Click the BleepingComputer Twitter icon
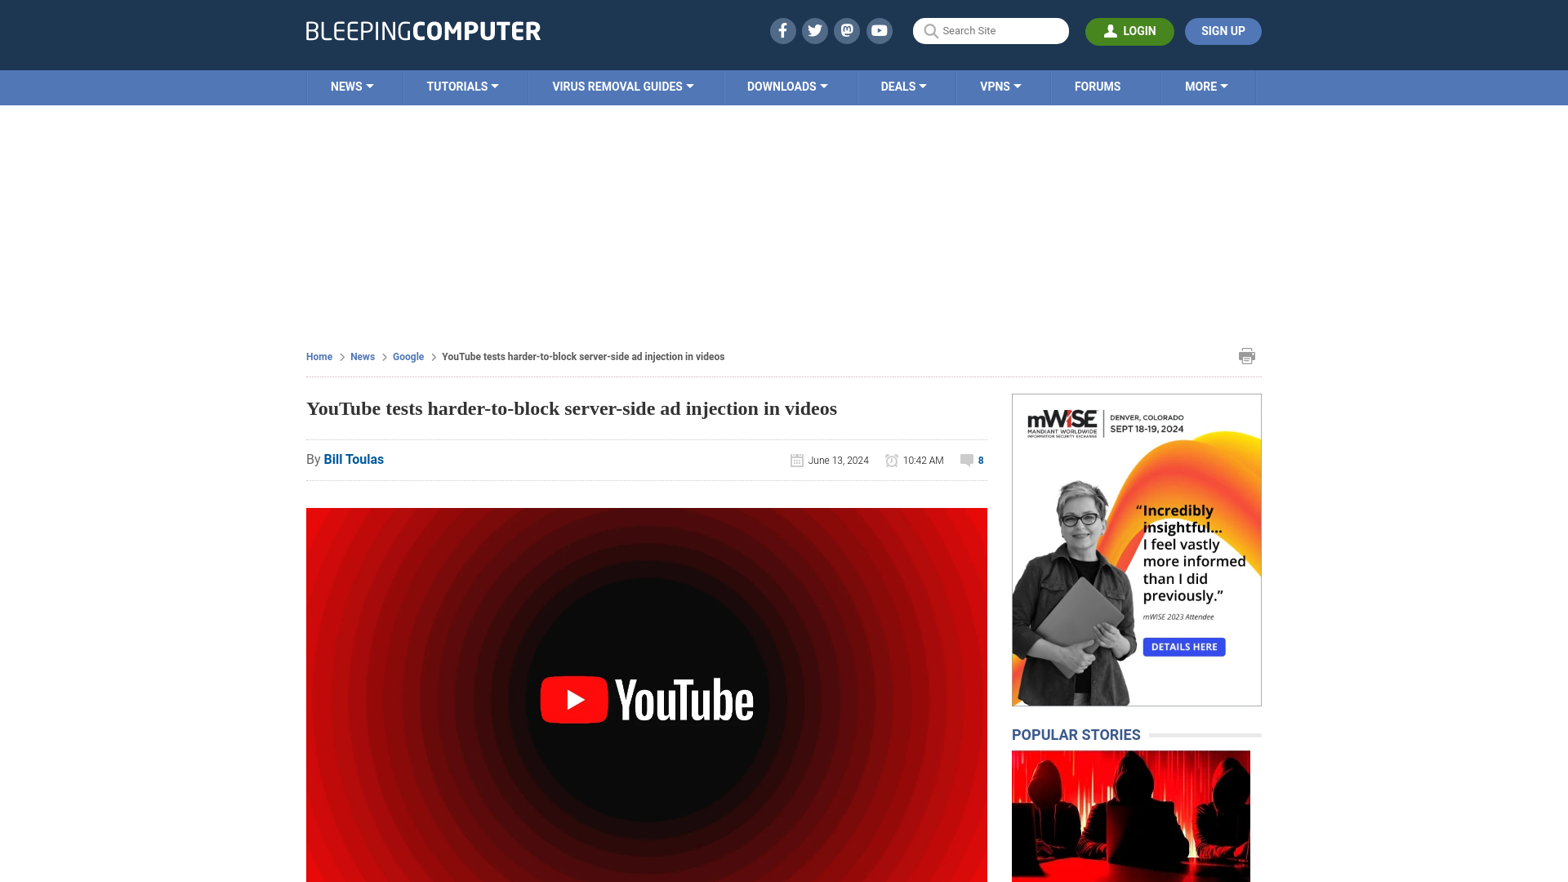Image resolution: width=1568 pixels, height=882 pixels. point(815,30)
